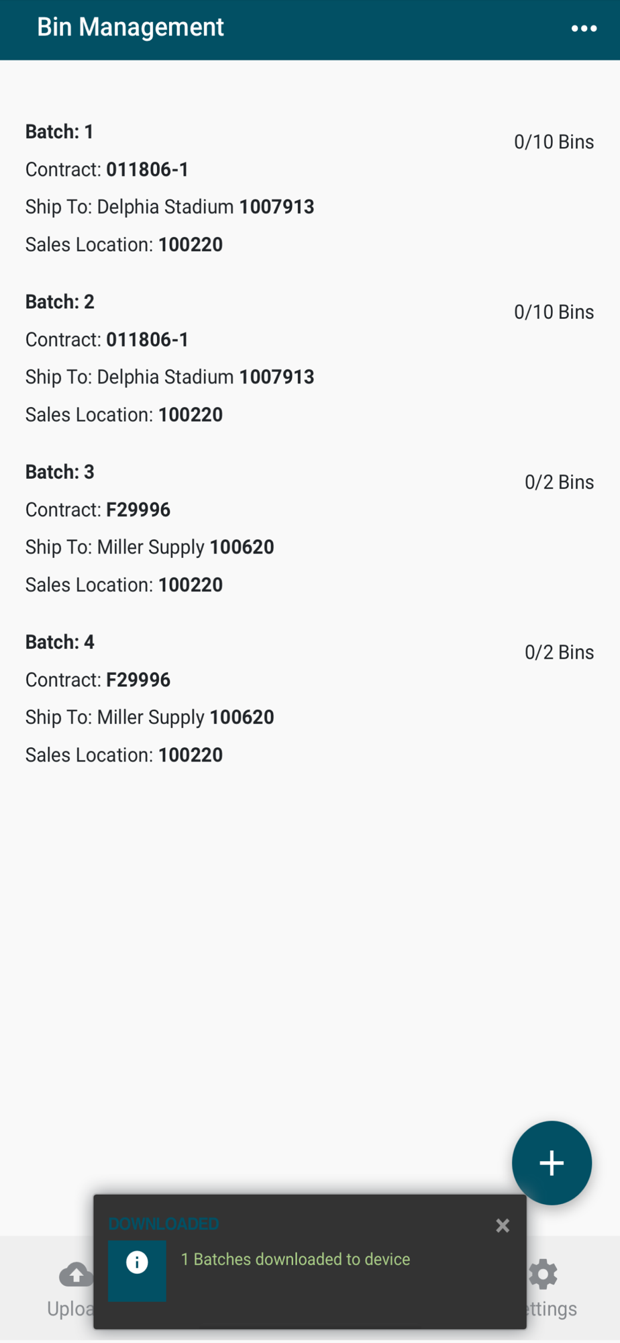Open Batch: 2 entry
The image size is (620, 1343).
point(309,359)
